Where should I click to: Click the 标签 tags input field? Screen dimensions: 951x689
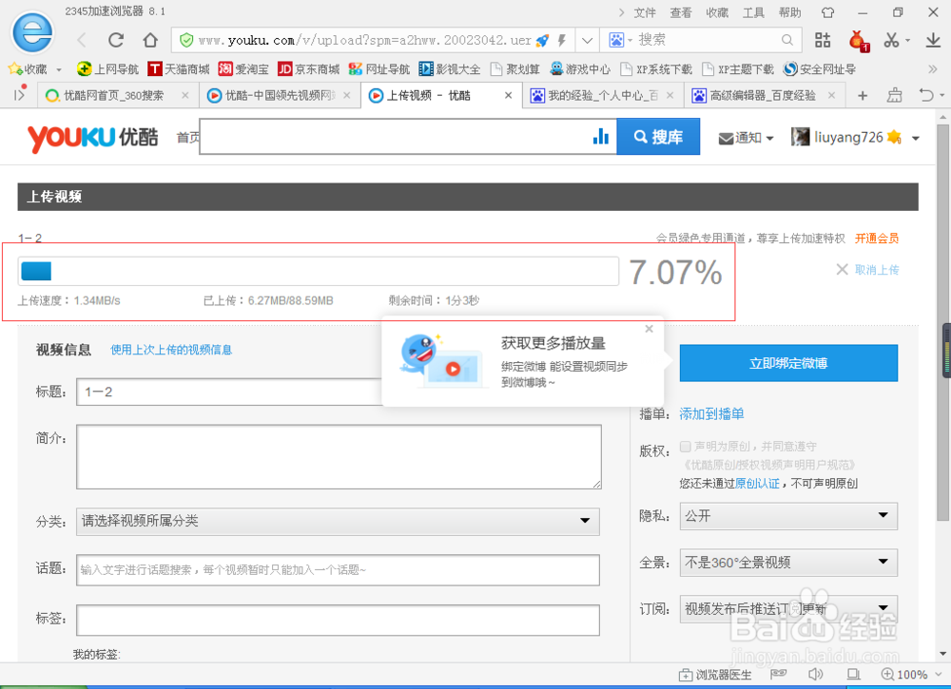coord(338,620)
